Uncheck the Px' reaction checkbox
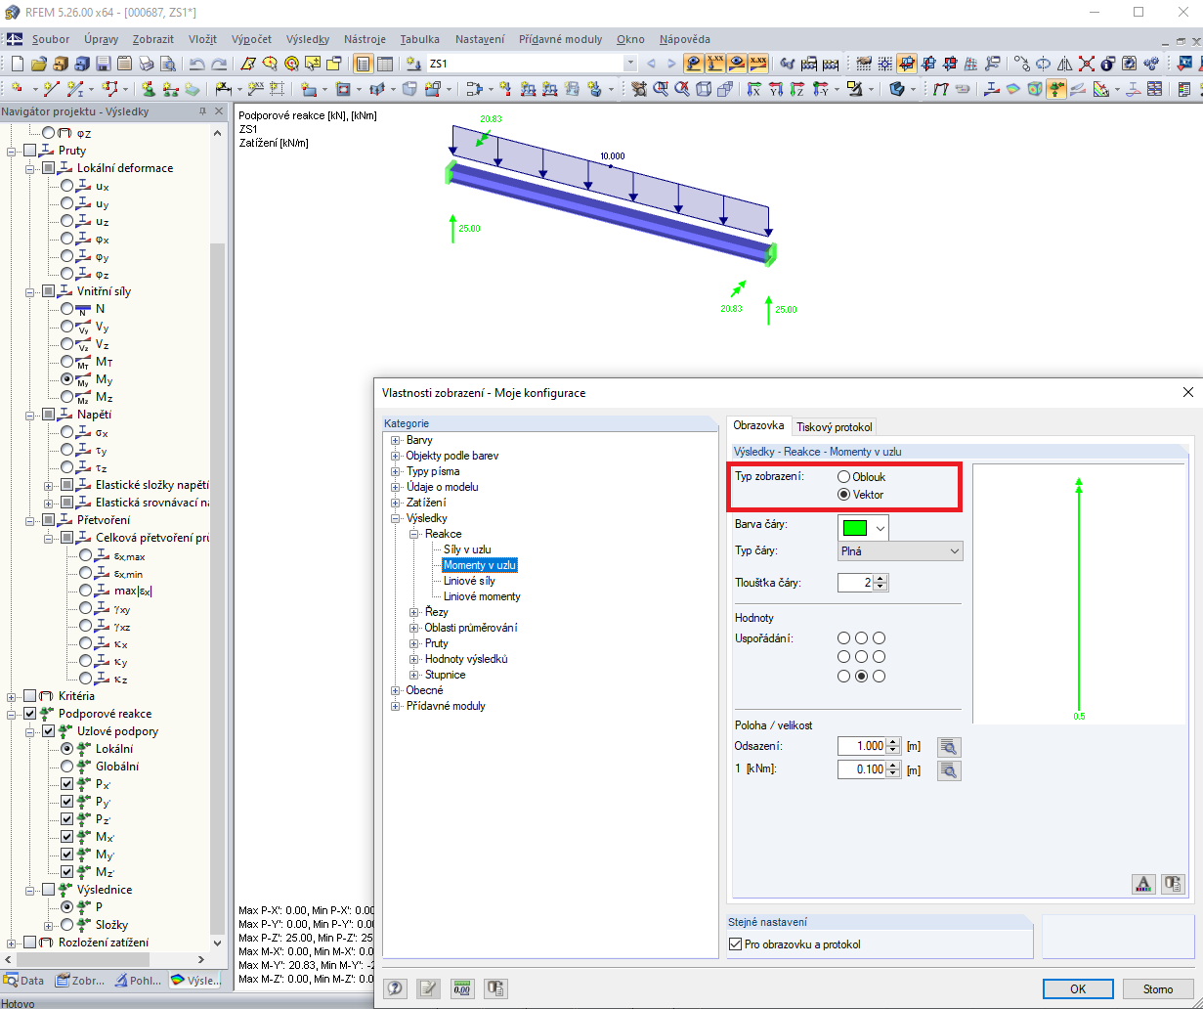The height and width of the screenshot is (1009, 1203). 67,784
